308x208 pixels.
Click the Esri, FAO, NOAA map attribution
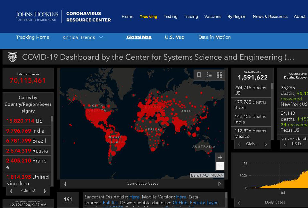(x=207, y=175)
